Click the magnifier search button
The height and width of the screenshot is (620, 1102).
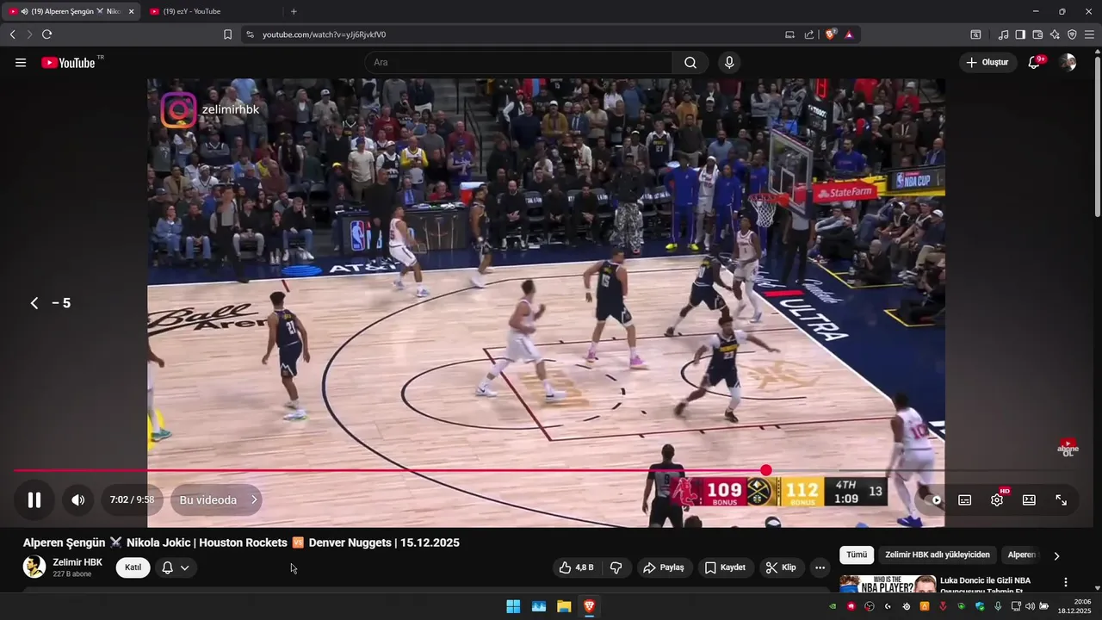pos(690,62)
